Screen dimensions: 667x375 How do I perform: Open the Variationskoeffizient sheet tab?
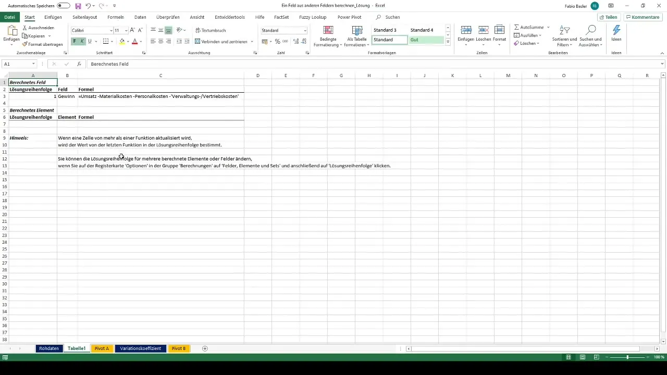141,348
